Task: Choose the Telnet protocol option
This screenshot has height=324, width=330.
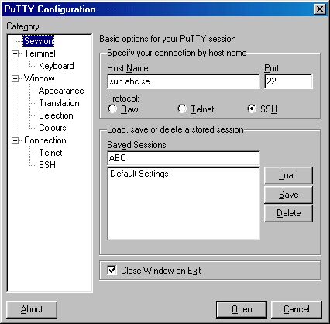Action: (182, 109)
